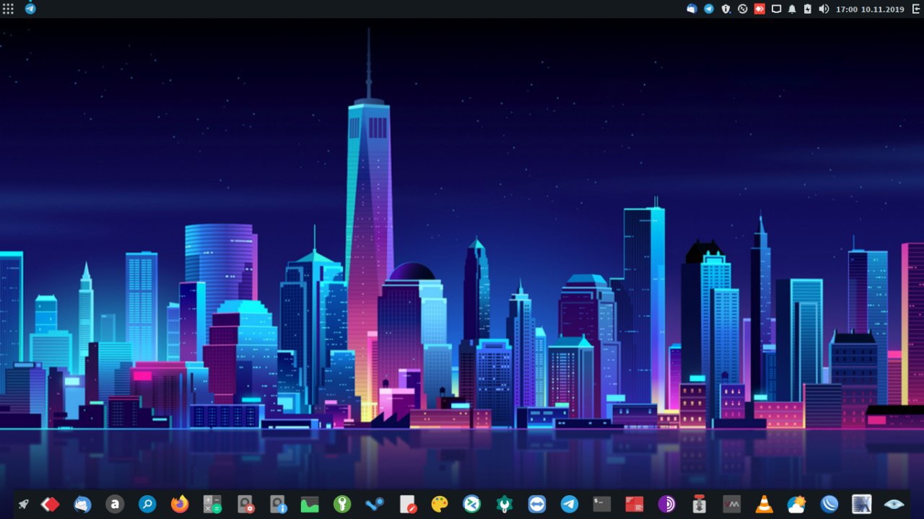Click the clock showing 17:00 10.11.2019
The width and height of the screenshot is (924, 519).
[870, 9]
